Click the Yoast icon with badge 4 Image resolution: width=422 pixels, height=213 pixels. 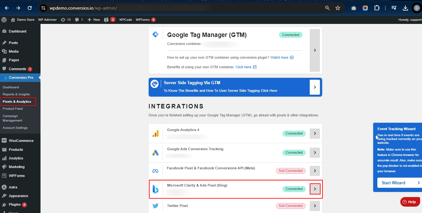point(110,19)
